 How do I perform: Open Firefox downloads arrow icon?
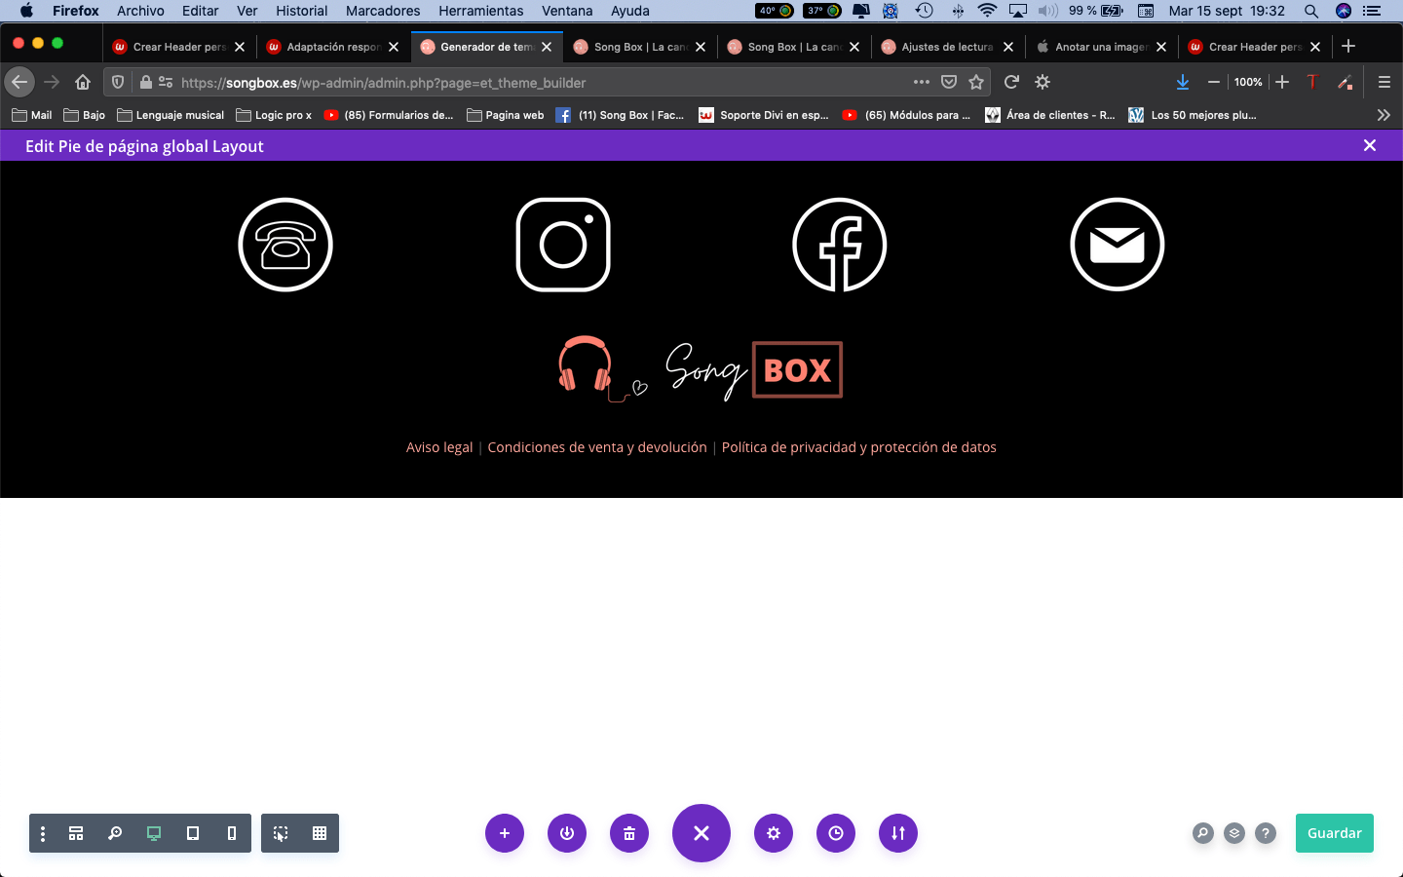coord(1183,82)
